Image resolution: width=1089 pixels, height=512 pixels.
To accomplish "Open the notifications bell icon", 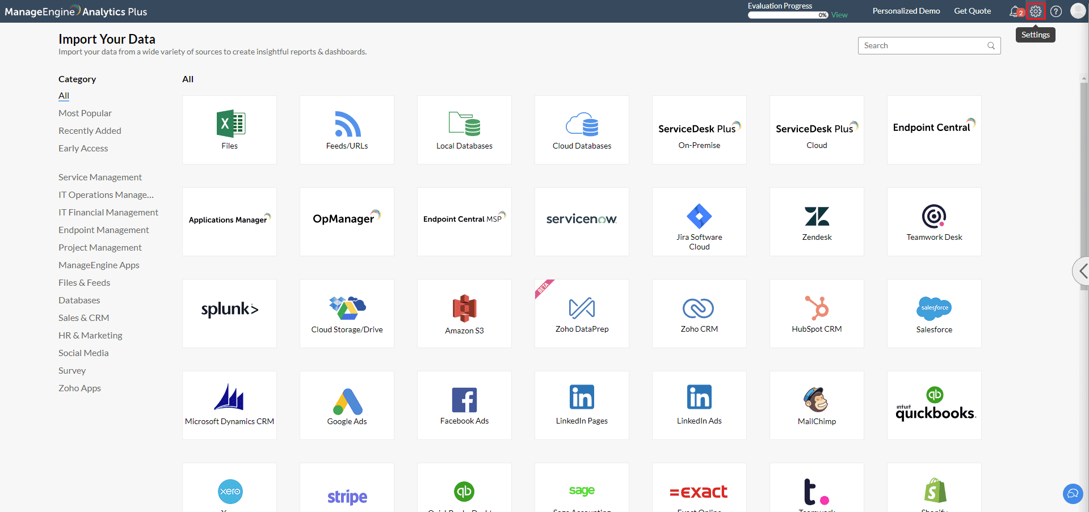I will [1015, 11].
